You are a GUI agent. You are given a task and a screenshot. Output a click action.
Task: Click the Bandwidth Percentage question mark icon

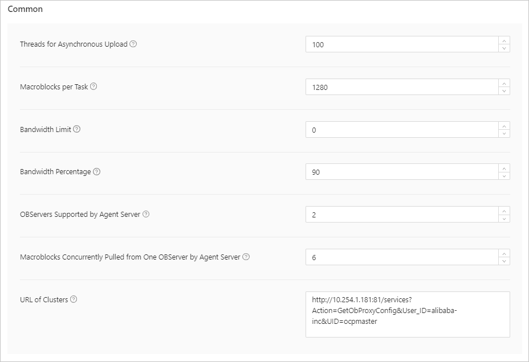click(96, 172)
